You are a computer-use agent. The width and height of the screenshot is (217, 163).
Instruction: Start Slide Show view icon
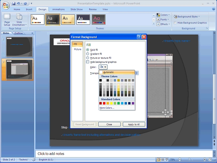click(167, 160)
